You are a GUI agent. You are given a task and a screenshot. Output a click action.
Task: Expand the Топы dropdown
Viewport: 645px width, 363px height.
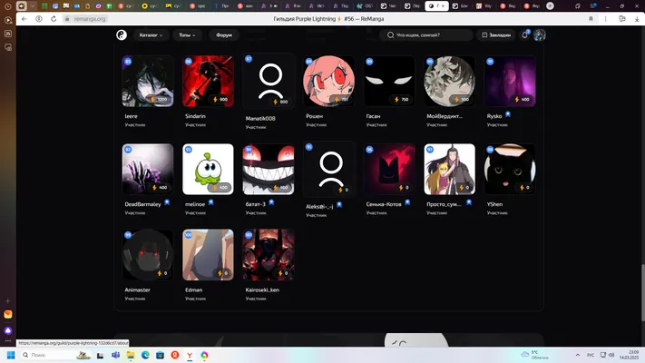tap(187, 35)
